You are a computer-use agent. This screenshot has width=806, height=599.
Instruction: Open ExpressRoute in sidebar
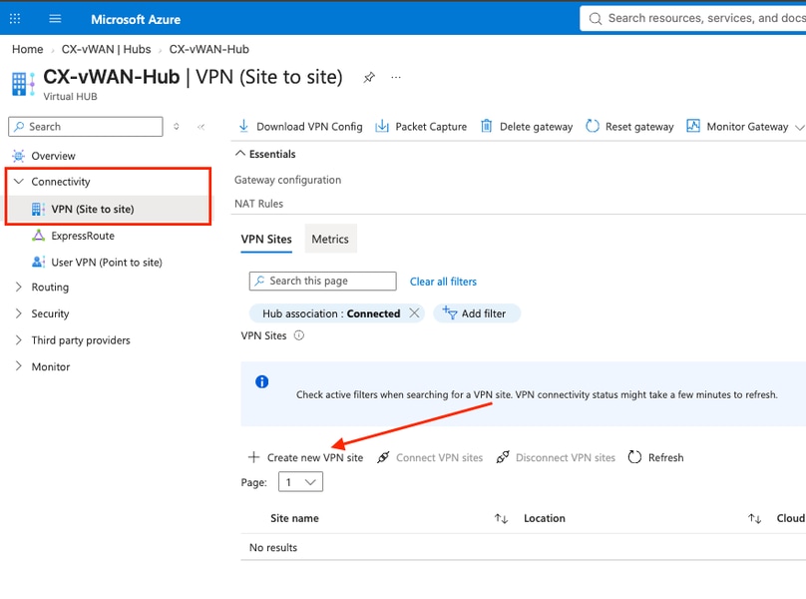pyautogui.click(x=83, y=236)
